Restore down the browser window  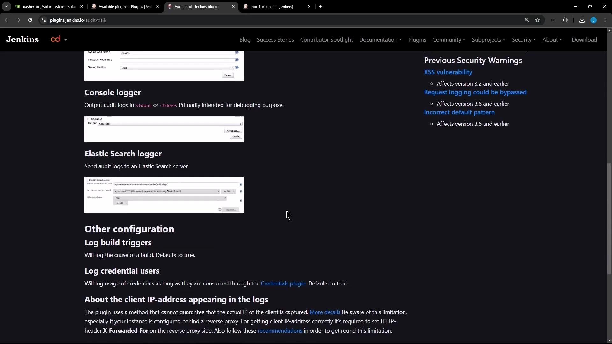tap(590, 6)
